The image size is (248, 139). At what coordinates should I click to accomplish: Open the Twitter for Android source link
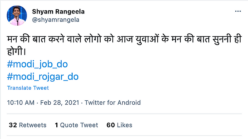(x=113, y=102)
